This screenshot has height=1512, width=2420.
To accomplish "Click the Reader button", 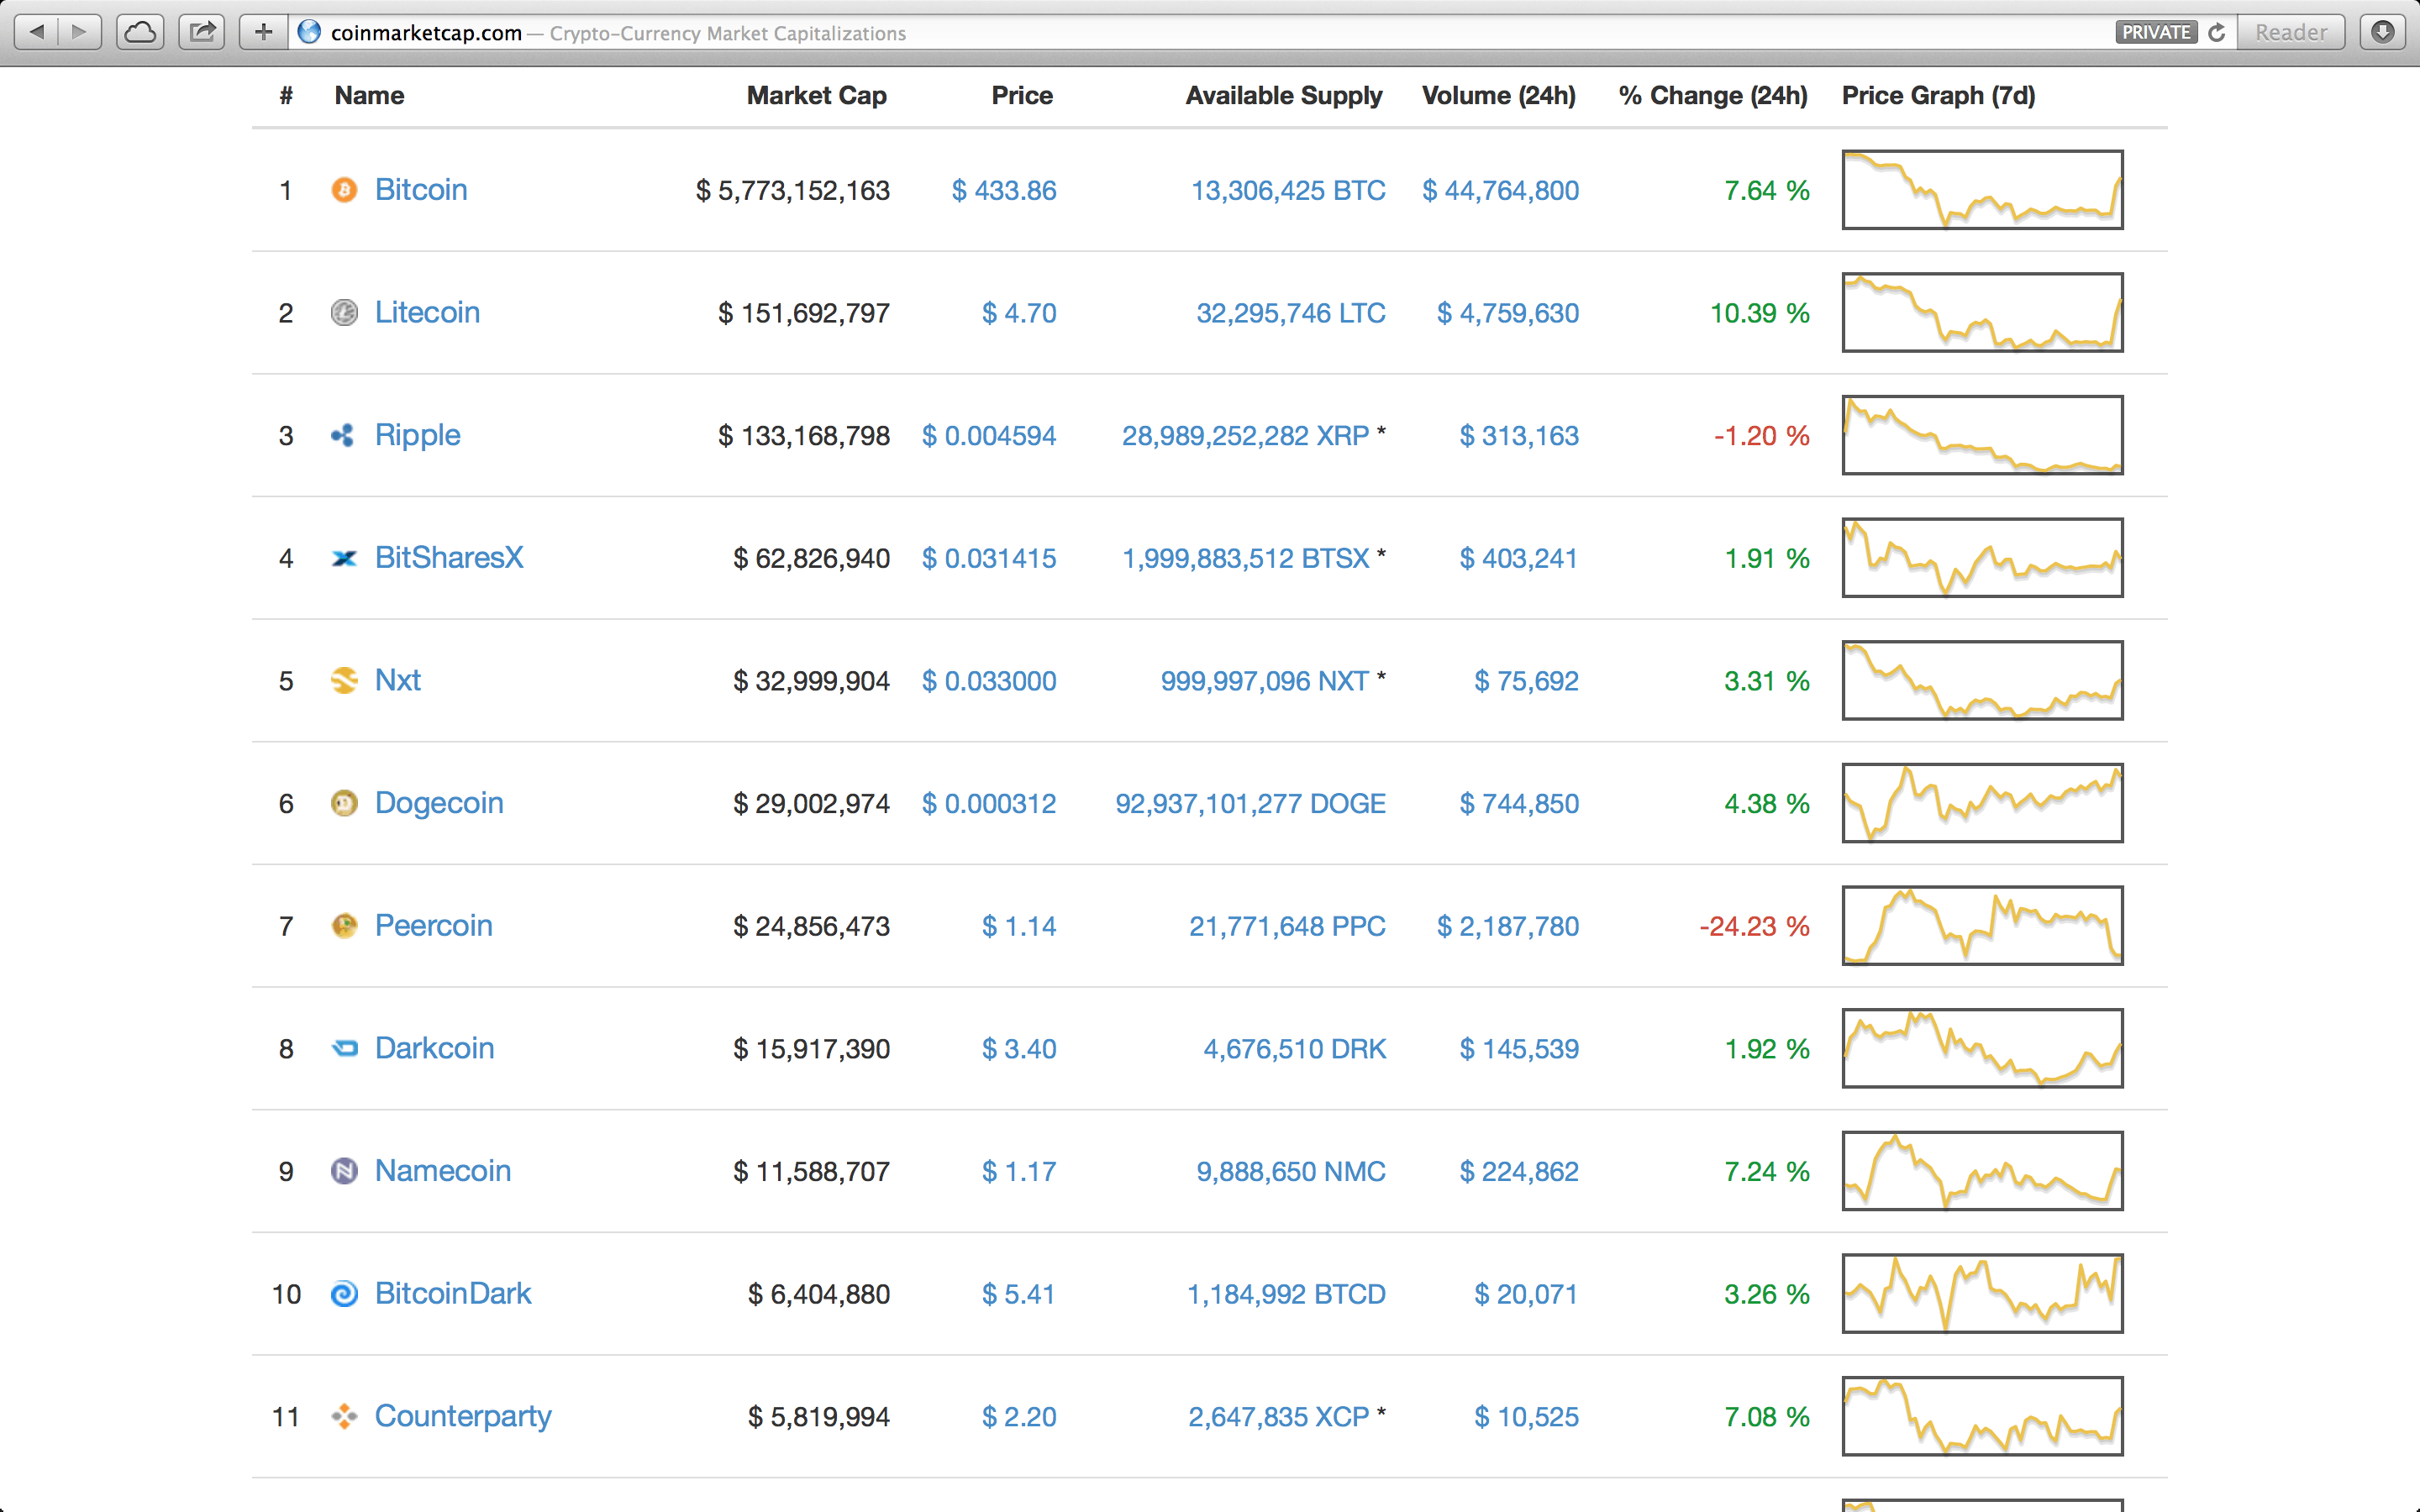I will (x=2291, y=32).
